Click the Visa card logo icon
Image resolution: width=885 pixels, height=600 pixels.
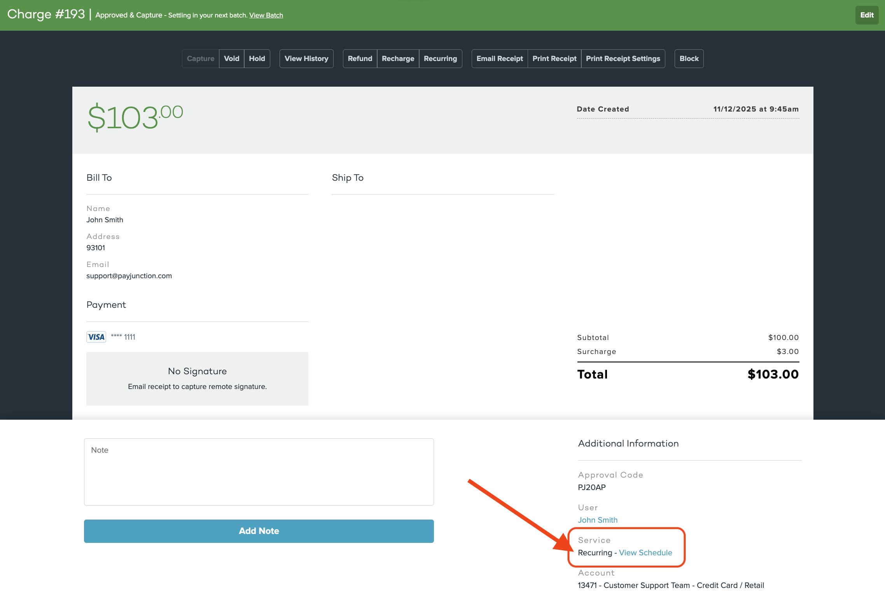point(96,337)
